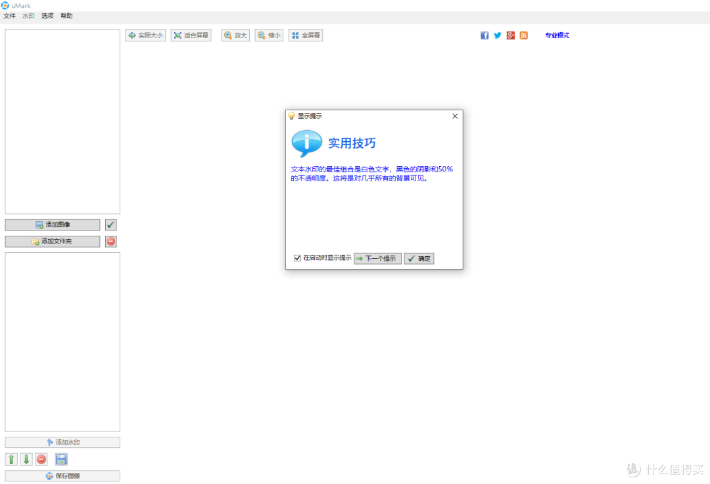Switch to 专业模式 link
This screenshot has width=710, height=484.
pyautogui.click(x=557, y=35)
